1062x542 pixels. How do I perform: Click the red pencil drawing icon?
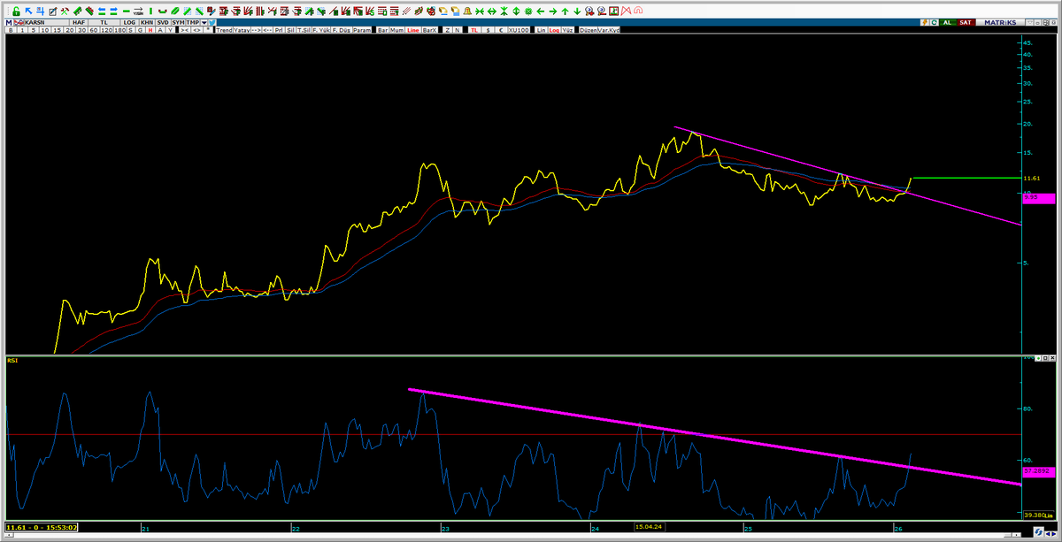click(x=89, y=11)
